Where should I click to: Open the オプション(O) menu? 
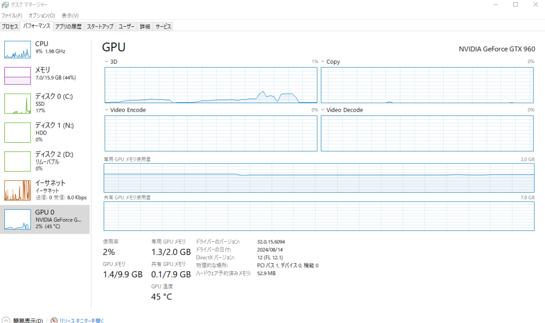pyautogui.click(x=41, y=16)
